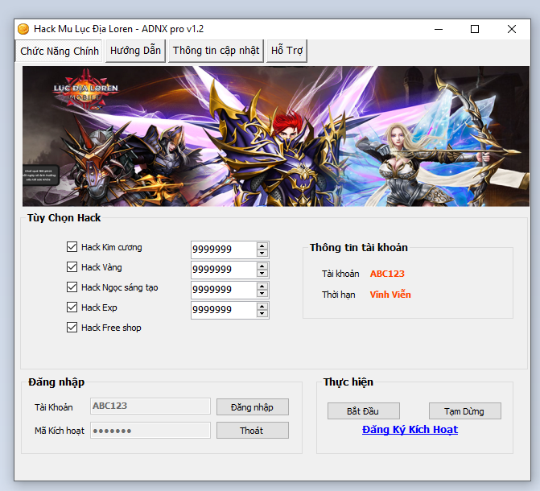Click the app icon in the title bar
The width and height of the screenshot is (540, 491).
pyautogui.click(x=23, y=29)
